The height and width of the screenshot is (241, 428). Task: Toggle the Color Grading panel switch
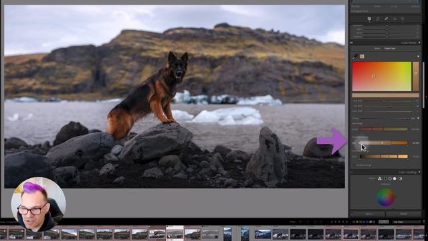(352, 172)
